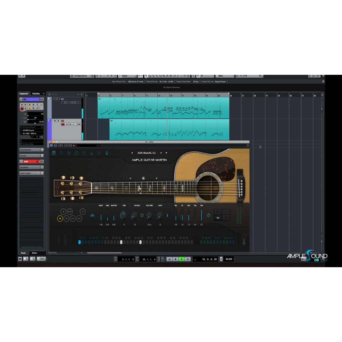
Task: Mute track G1
Action: 55,99
